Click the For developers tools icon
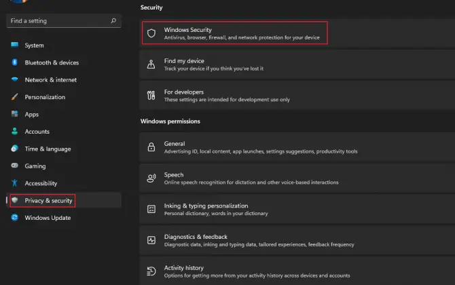The width and height of the screenshot is (455, 285). click(151, 95)
